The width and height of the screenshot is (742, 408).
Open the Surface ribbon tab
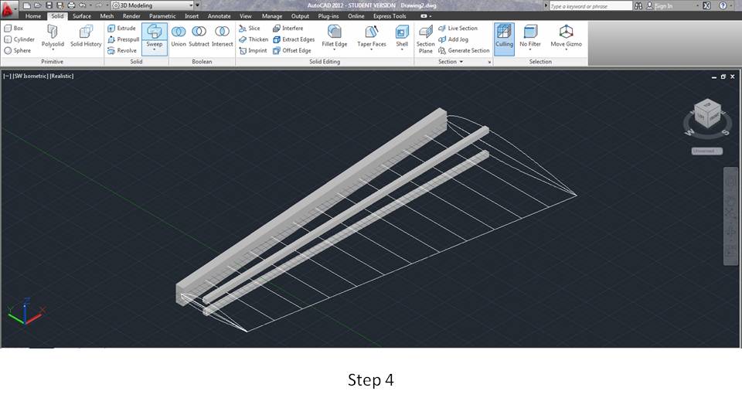tap(82, 16)
